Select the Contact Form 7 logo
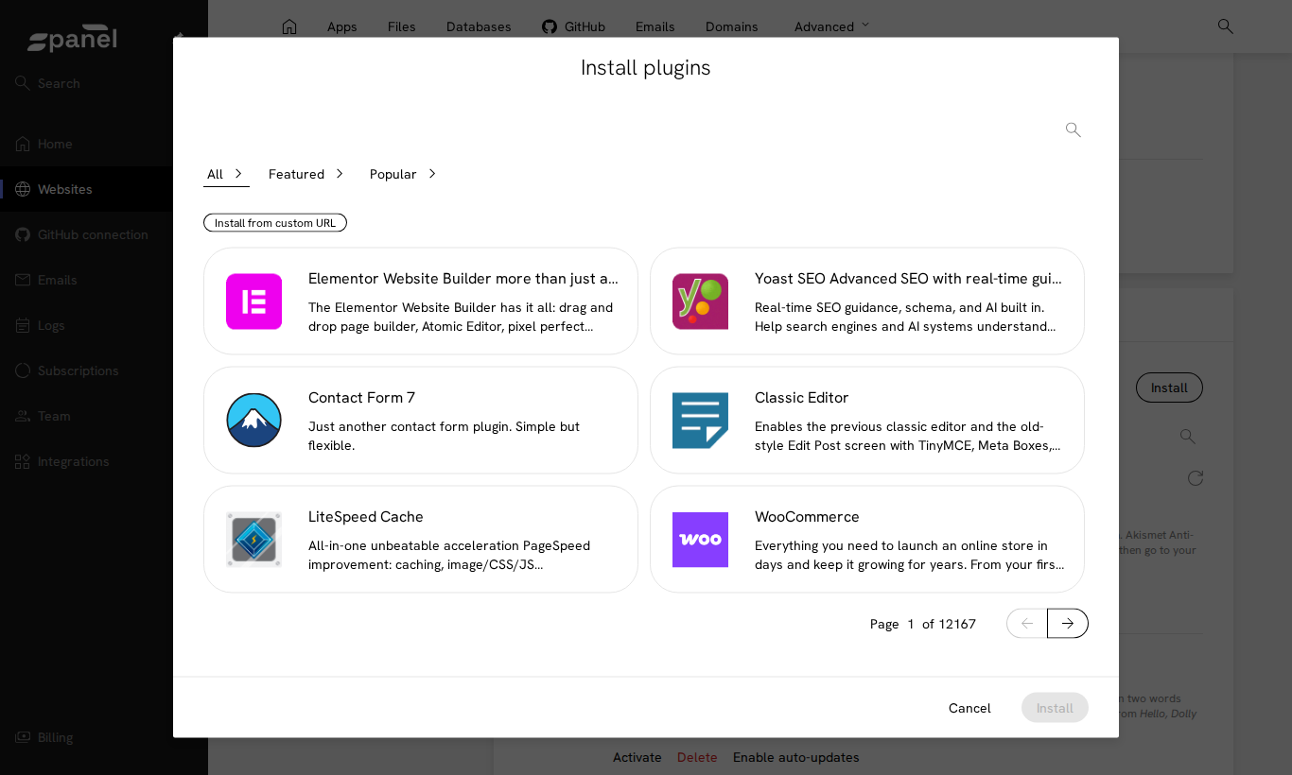The width and height of the screenshot is (1292, 775). tap(253, 421)
